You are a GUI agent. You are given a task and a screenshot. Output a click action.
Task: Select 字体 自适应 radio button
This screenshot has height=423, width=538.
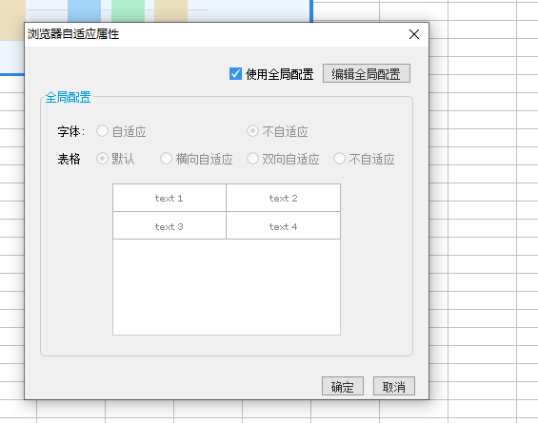coord(102,131)
